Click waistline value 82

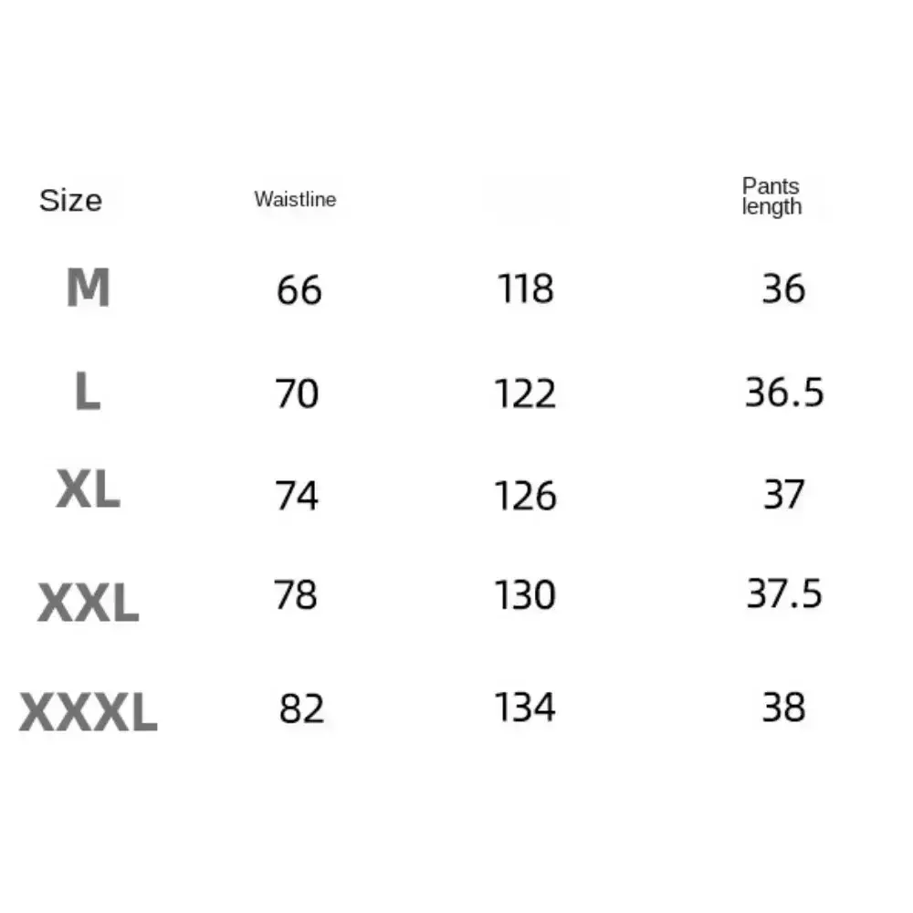tap(301, 708)
